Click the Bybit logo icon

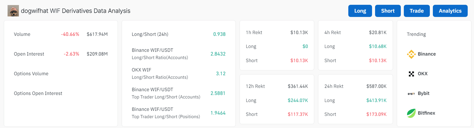(411, 94)
